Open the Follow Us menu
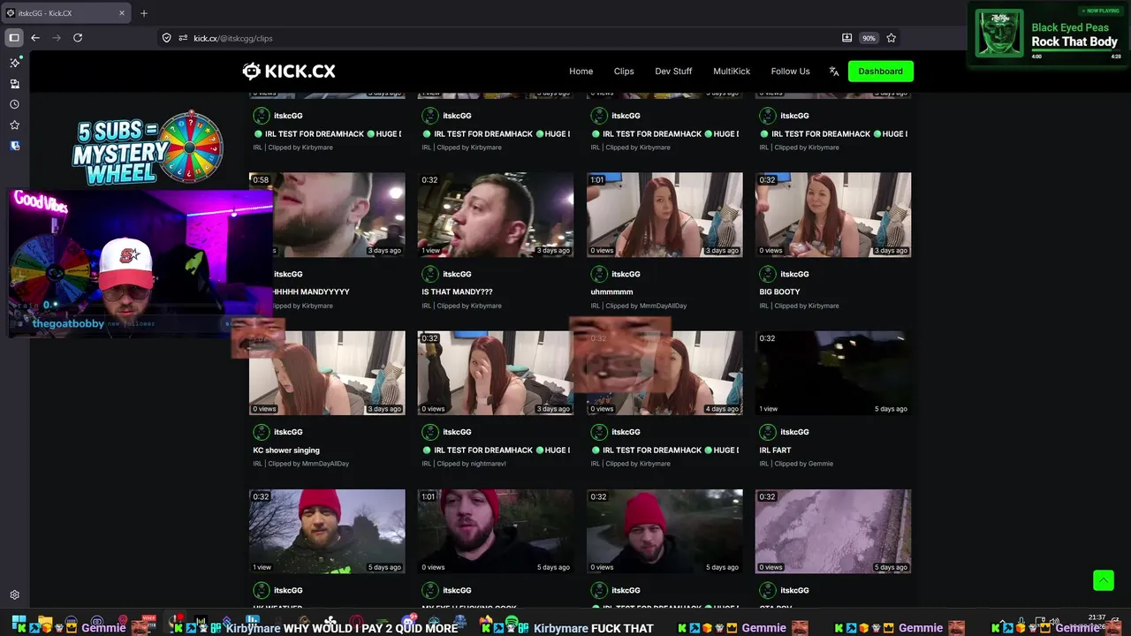1131x636 pixels. [x=790, y=72]
